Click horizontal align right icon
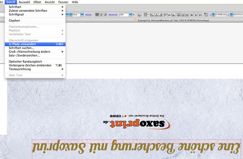 pyautogui.click(x=160, y=15)
